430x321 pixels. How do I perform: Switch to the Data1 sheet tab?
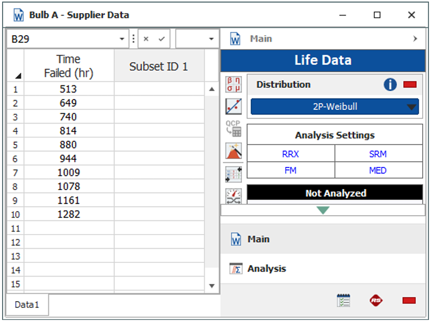[x=27, y=305]
